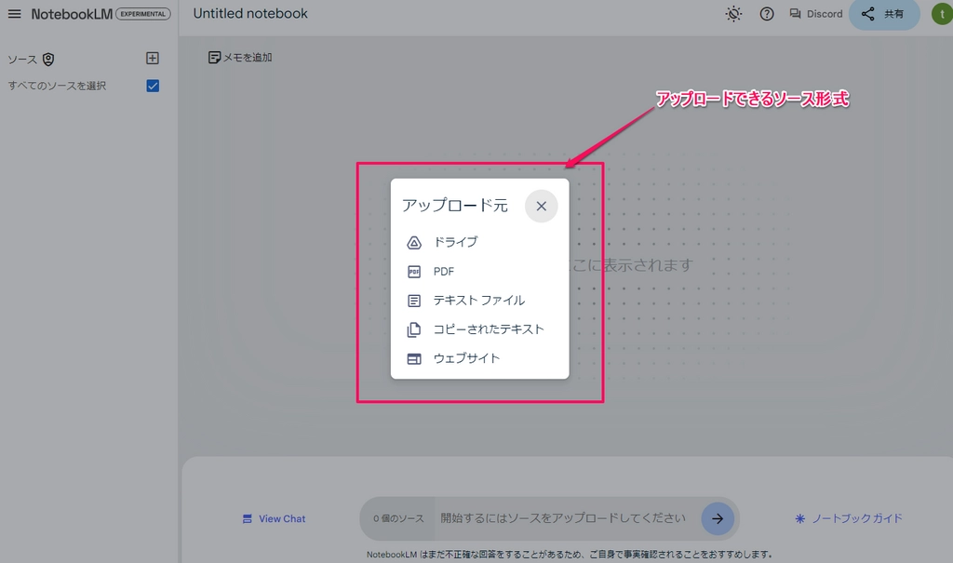Click the text file document icon
Image resolution: width=953 pixels, height=563 pixels.
pos(414,301)
